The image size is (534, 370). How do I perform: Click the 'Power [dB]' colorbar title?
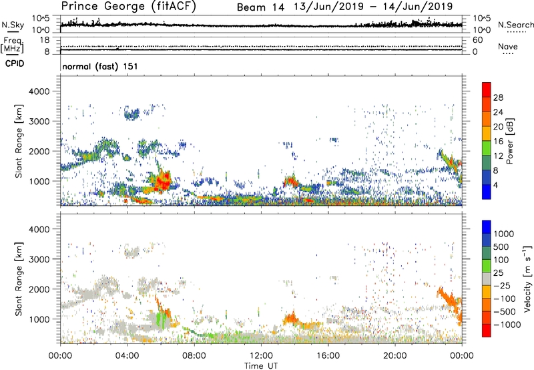coord(510,141)
